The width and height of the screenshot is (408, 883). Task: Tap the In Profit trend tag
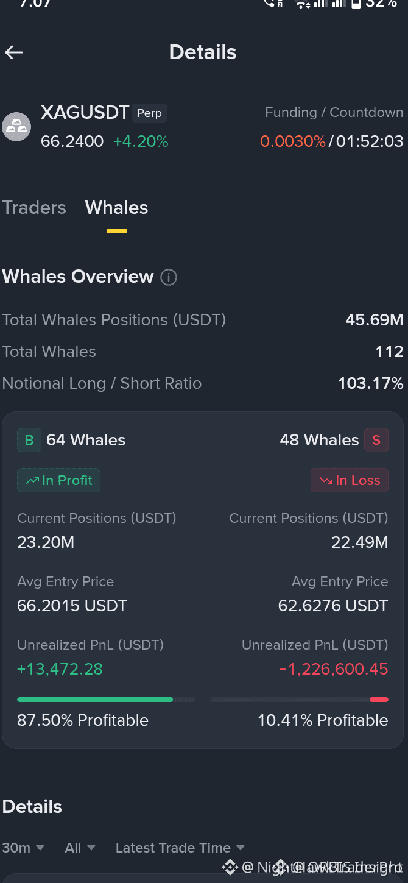pyautogui.click(x=58, y=480)
